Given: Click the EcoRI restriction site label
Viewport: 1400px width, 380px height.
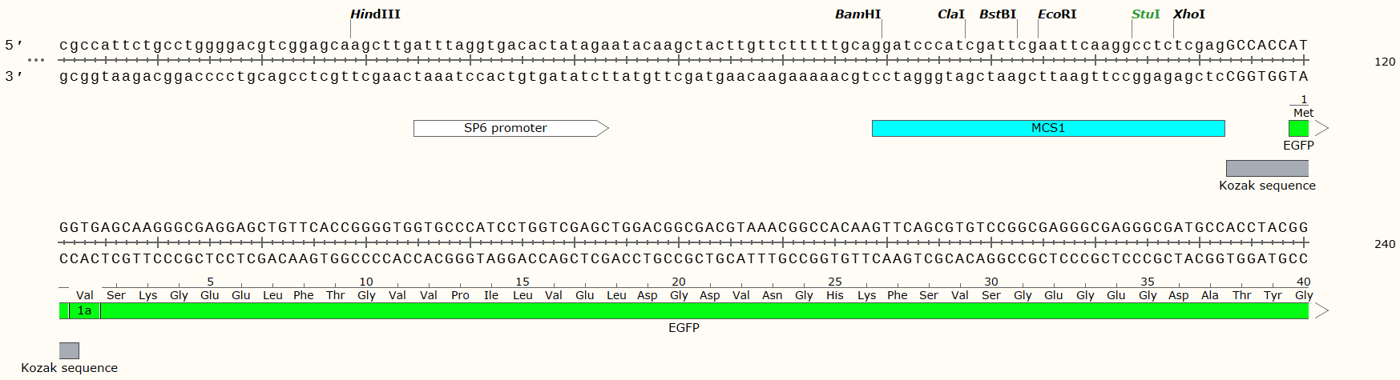Looking at the screenshot, I should pyautogui.click(x=1057, y=14).
